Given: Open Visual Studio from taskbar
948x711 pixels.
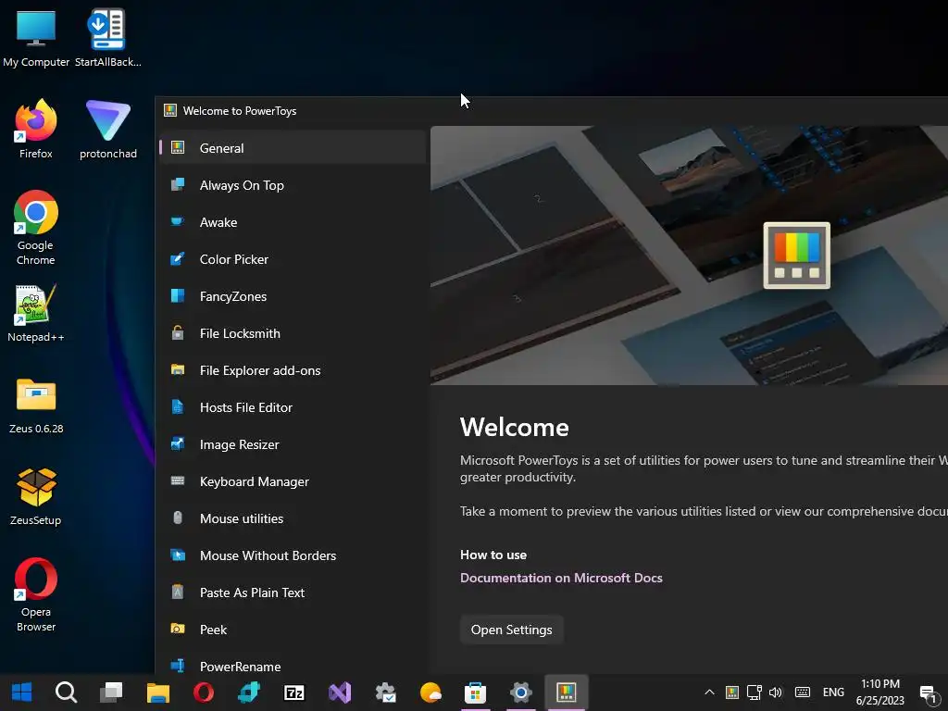Looking at the screenshot, I should [340, 692].
